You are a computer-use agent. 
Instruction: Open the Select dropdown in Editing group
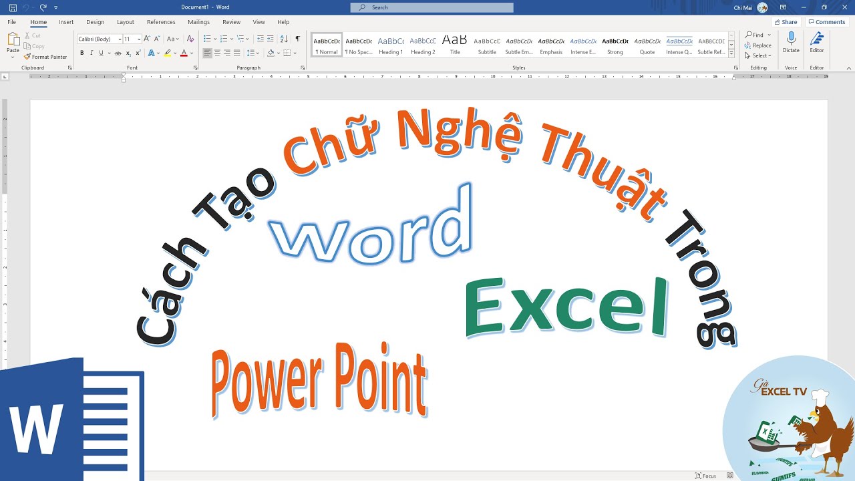pyautogui.click(x=758, y=55)
